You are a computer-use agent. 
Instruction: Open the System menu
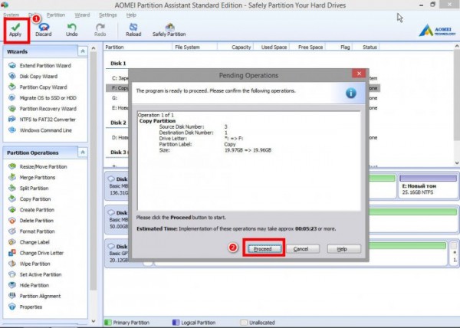11,15
